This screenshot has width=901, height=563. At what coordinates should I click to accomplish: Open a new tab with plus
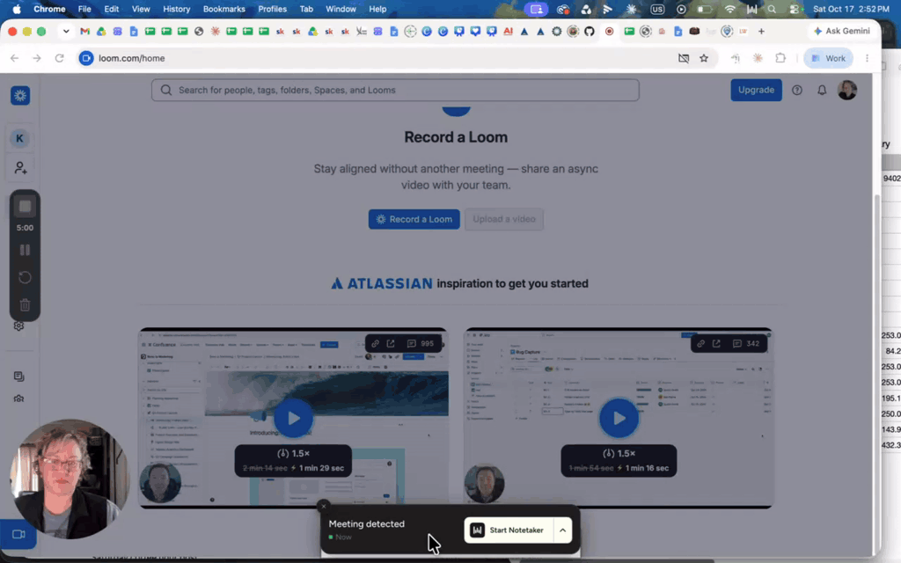(761, 31)
